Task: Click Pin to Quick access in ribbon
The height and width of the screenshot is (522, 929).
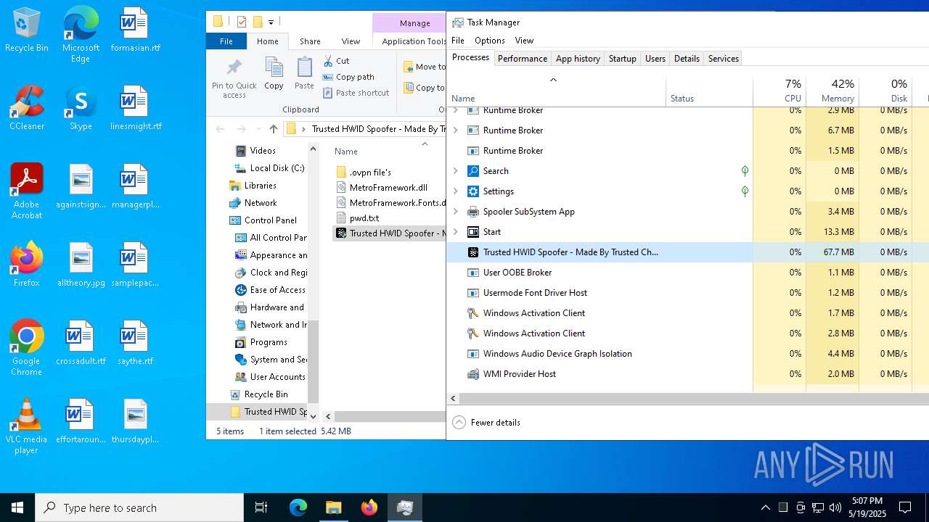Action: (x=234, y=78)
